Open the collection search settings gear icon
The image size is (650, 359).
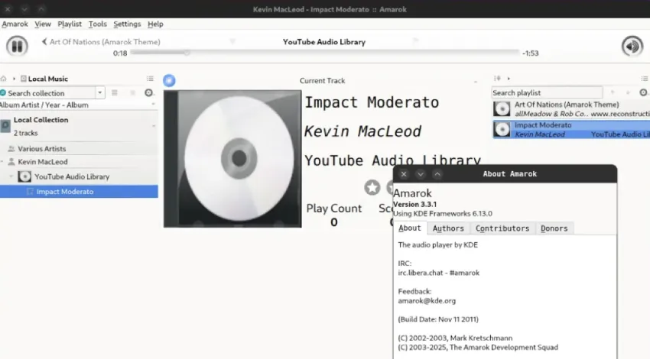click(x=149, y=92)
